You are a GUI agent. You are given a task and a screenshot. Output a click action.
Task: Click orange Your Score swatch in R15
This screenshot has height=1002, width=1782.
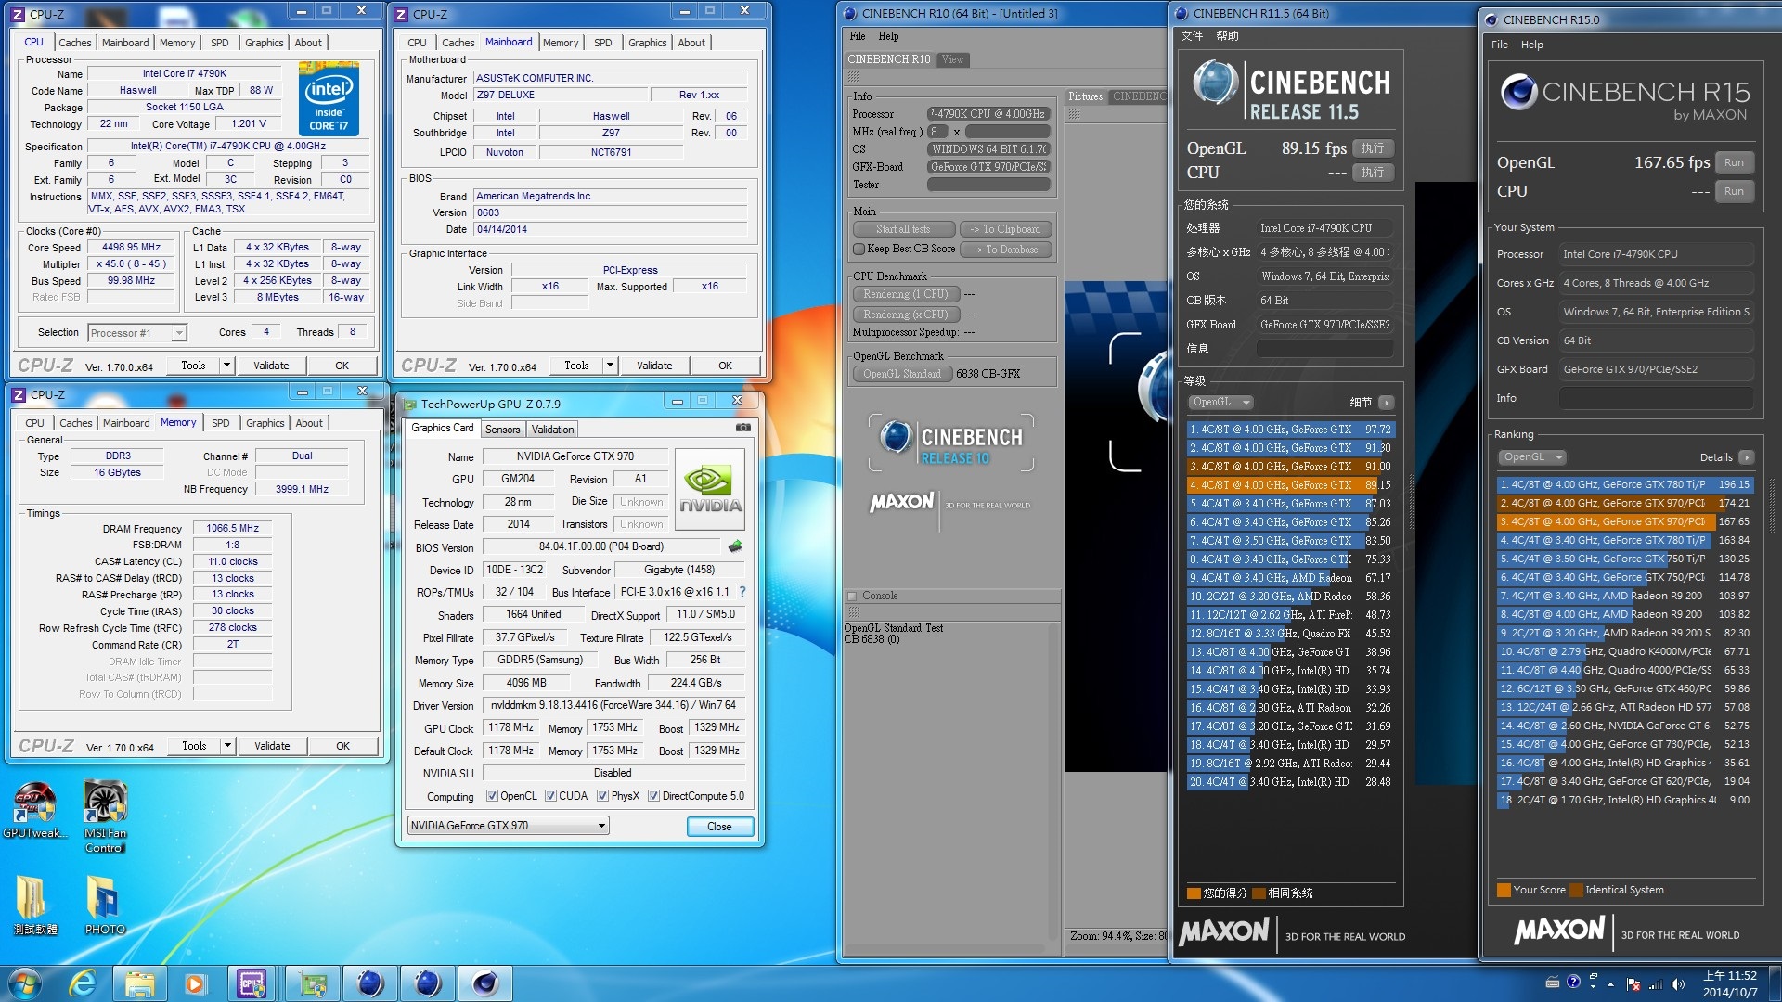point(1503,891)
